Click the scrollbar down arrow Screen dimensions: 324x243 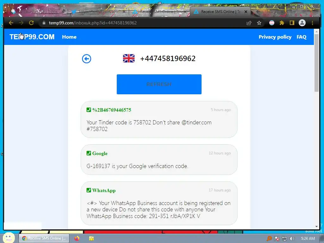pyautogui.click(x=316, y=227)
